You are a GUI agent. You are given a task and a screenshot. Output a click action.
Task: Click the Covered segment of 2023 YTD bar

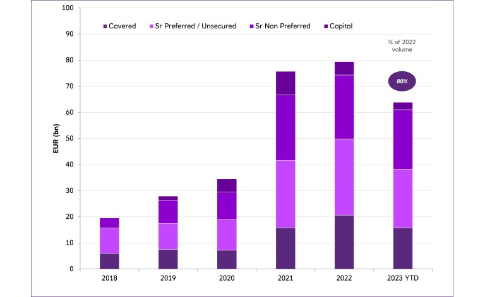[403, 248]
